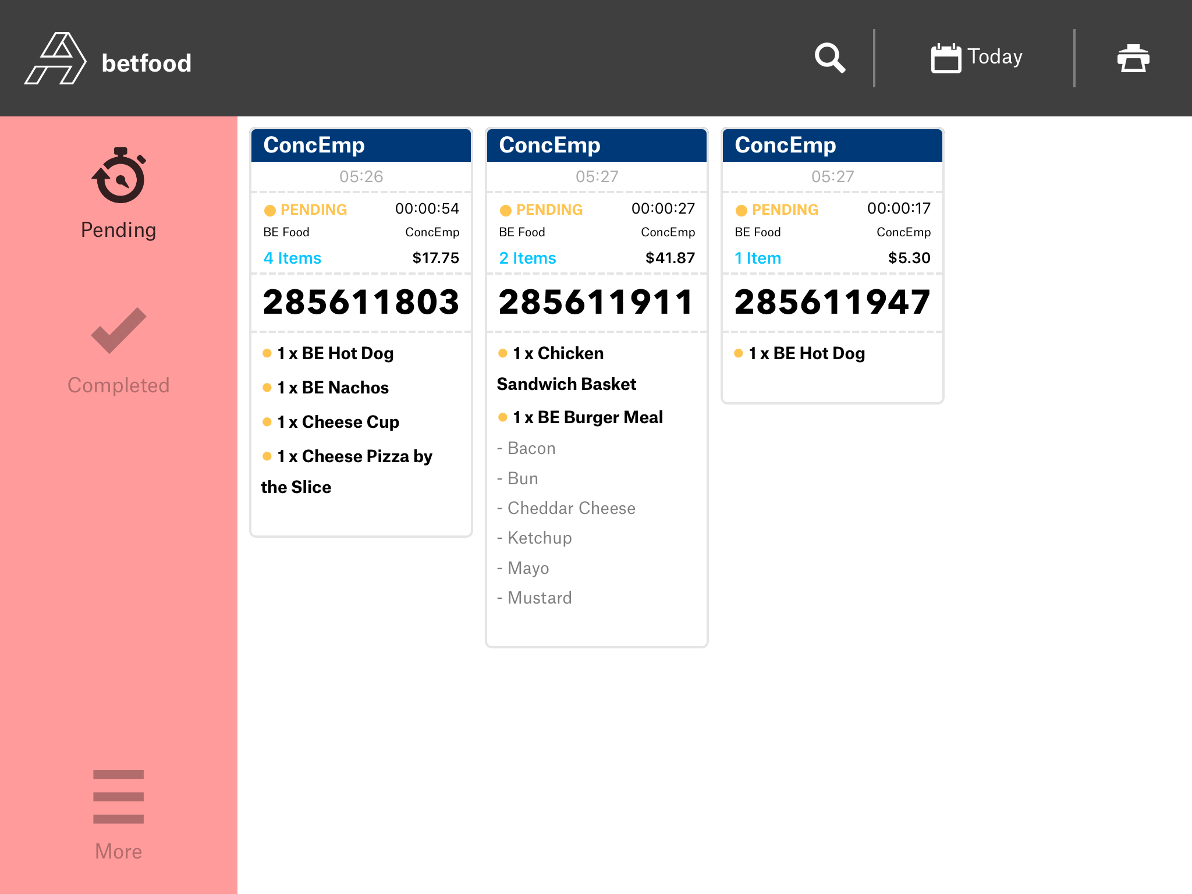Screen dimensions: 1192x894
Task: Open the More hamburger menu icon
Action: [x=119, y=796]
